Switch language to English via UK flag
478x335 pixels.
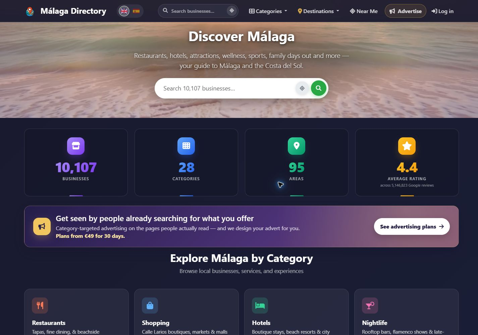click(x=124, y=11)
